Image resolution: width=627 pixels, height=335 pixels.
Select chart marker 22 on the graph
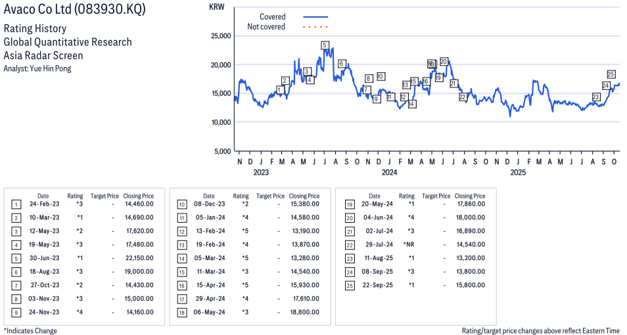(463, 97)
